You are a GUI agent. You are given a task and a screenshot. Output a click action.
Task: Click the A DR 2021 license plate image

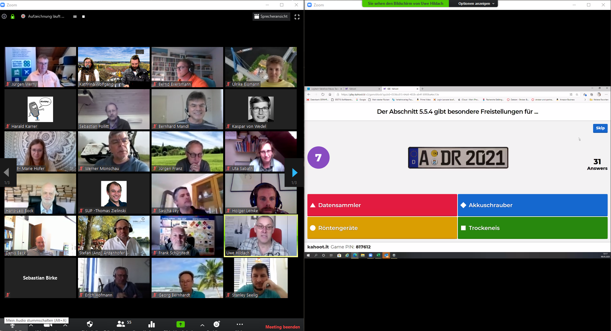[458, 158]
